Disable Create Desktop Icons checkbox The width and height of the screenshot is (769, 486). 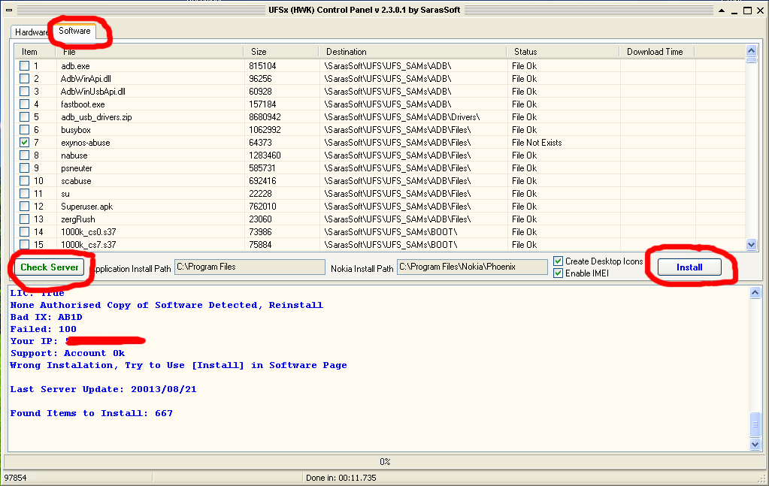(558, 261)
